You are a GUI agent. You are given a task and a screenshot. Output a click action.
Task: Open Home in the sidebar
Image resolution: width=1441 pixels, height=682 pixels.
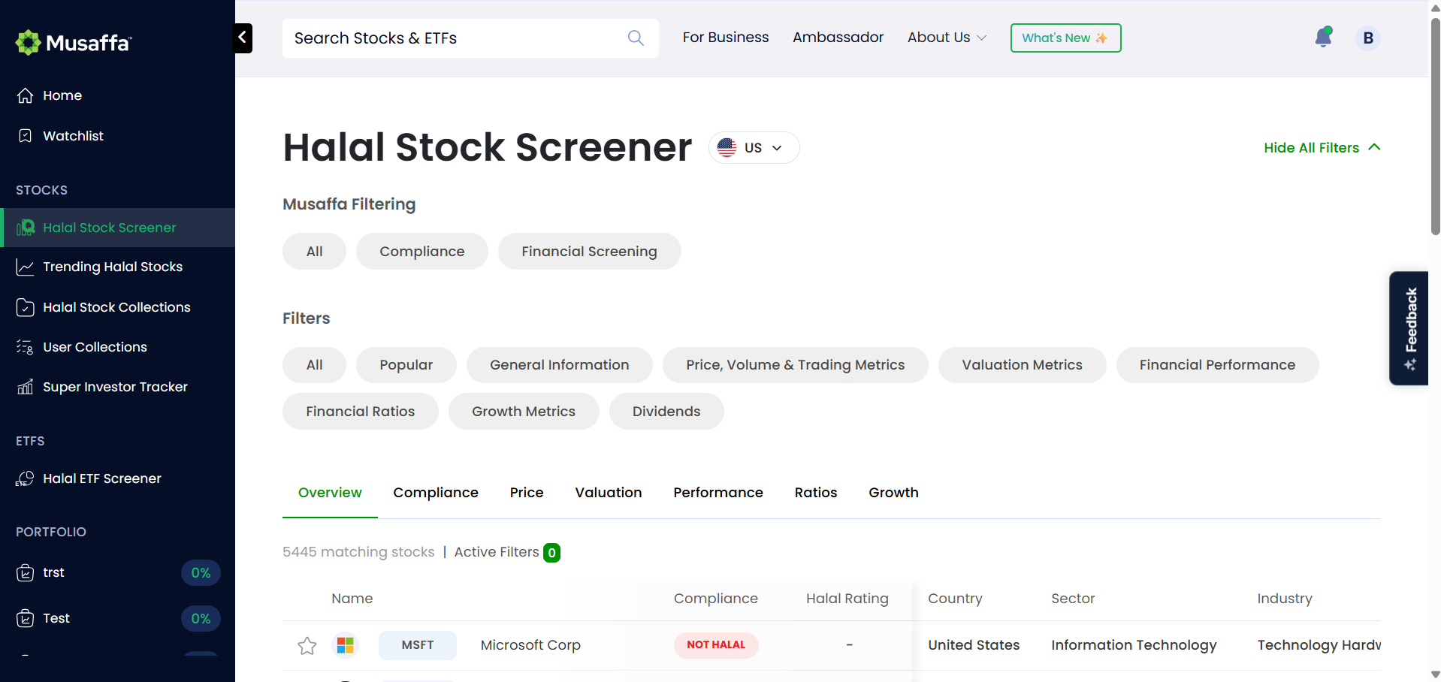click(62, 95)
